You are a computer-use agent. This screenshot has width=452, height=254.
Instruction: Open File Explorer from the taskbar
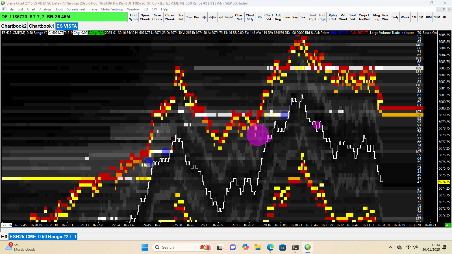point(258,248)
